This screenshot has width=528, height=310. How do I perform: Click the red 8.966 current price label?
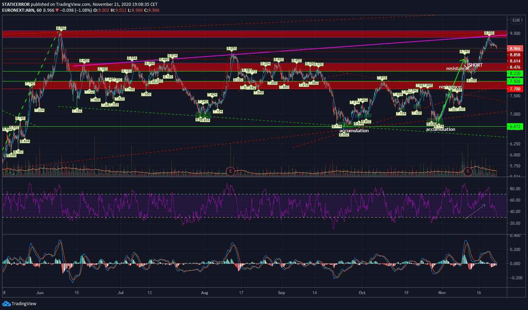515,49
